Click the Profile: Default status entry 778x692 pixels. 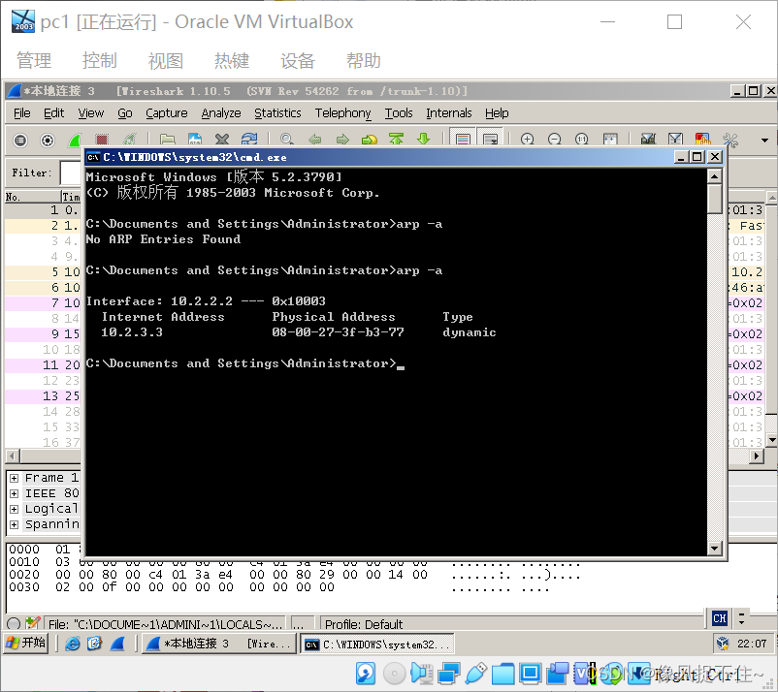pos(364,624)
